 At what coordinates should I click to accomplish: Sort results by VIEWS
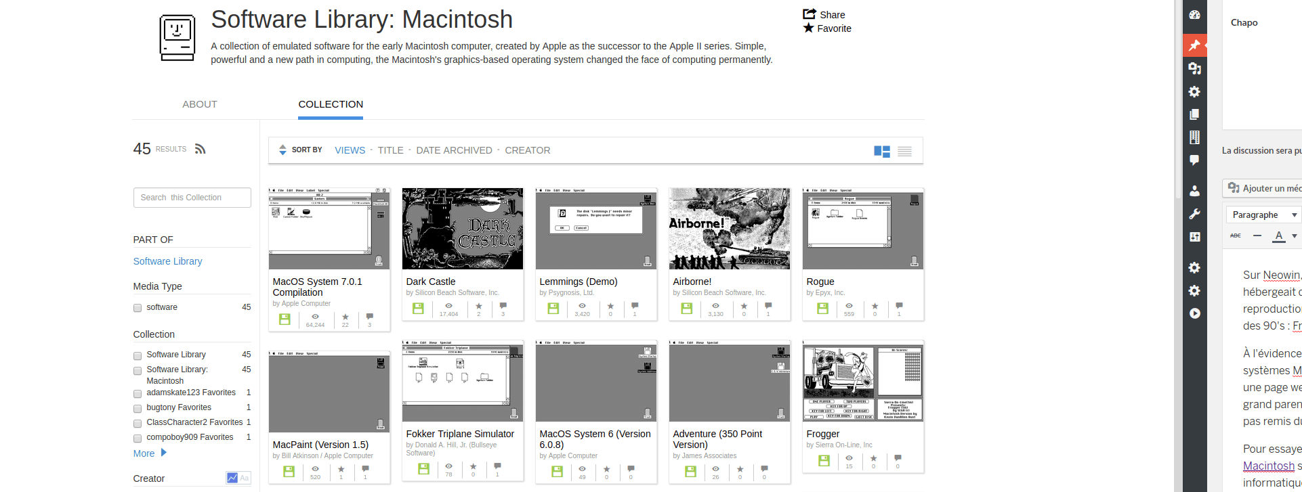pyautogui.click(x=350, y=150)
